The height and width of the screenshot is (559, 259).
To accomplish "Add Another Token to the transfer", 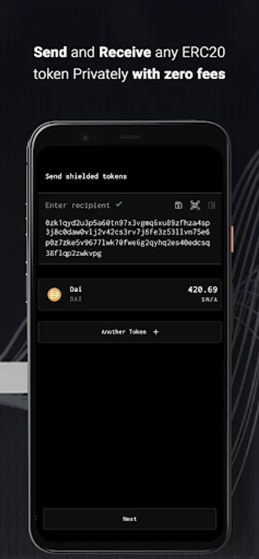I will [130, 332].
